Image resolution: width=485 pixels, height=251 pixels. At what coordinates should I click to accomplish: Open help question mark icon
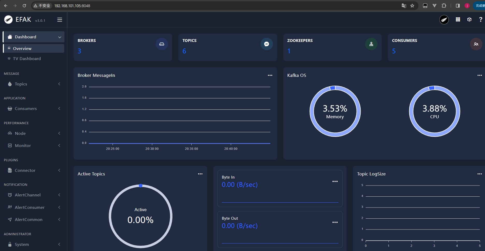(481, 19)
